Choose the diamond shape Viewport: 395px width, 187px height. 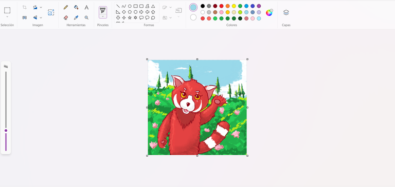click(123, 12)
